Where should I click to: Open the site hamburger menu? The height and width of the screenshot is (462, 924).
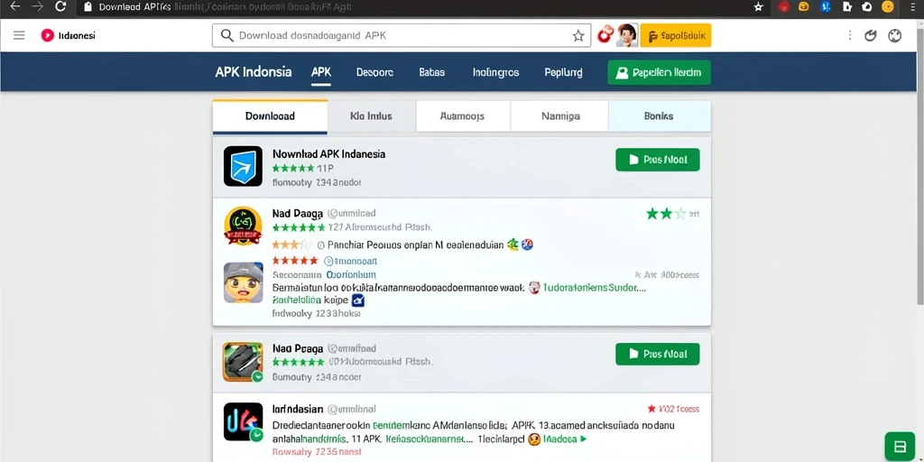19,35
